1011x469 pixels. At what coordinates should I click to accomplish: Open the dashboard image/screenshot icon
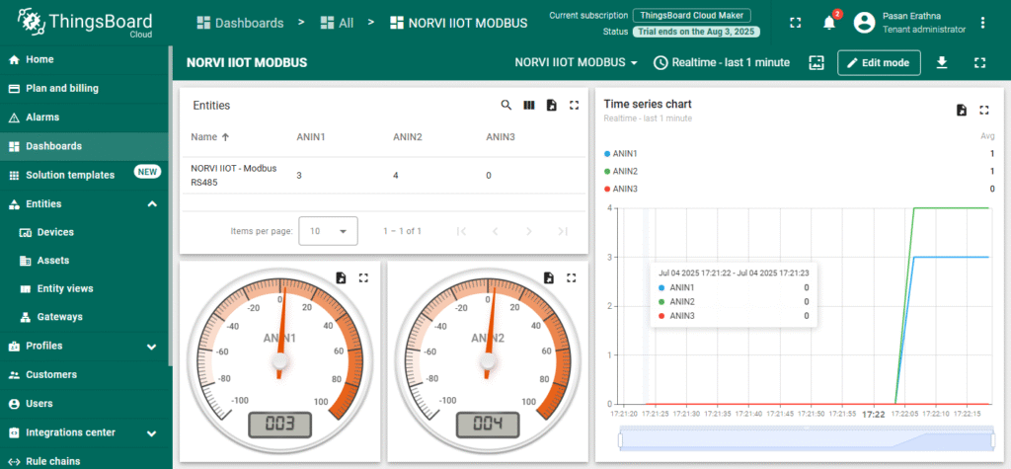coord(816,62)
